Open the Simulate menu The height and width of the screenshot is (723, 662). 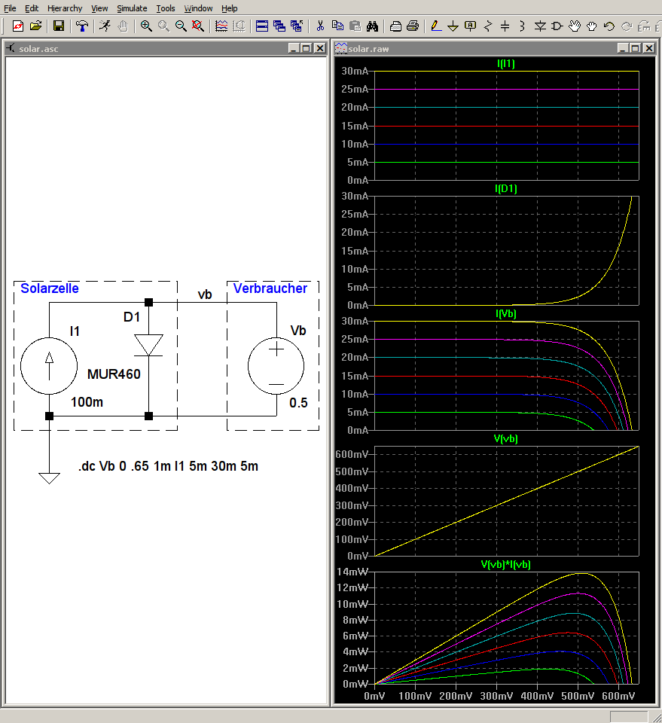132,8
